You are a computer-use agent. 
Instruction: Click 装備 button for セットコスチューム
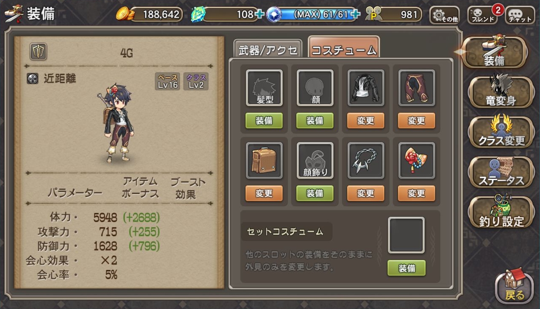(407, 268)
